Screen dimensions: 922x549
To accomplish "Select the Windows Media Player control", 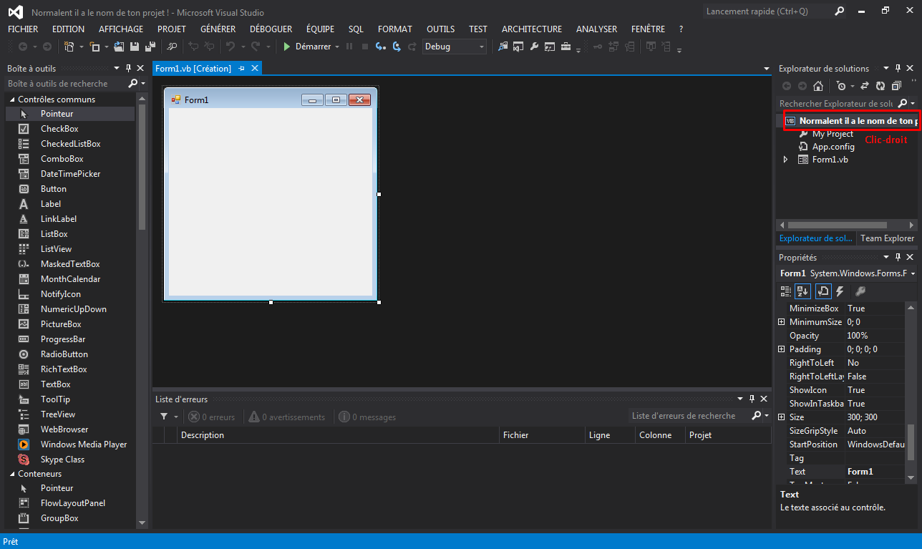I will click(x=70, y=444).
